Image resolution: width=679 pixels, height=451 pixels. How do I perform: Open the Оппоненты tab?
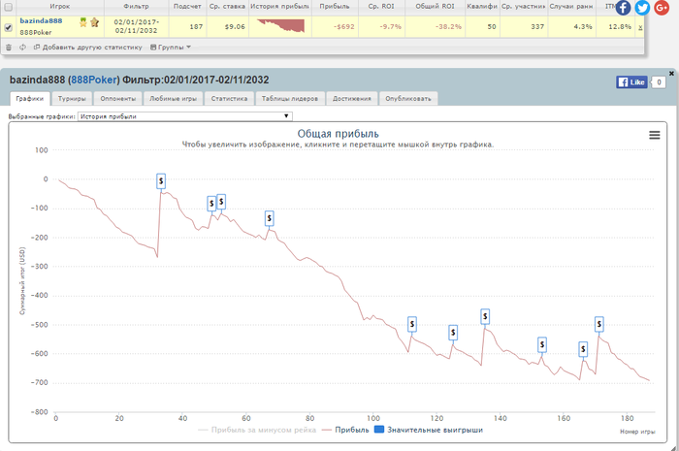pyautogui.click(x=117, y=99)
